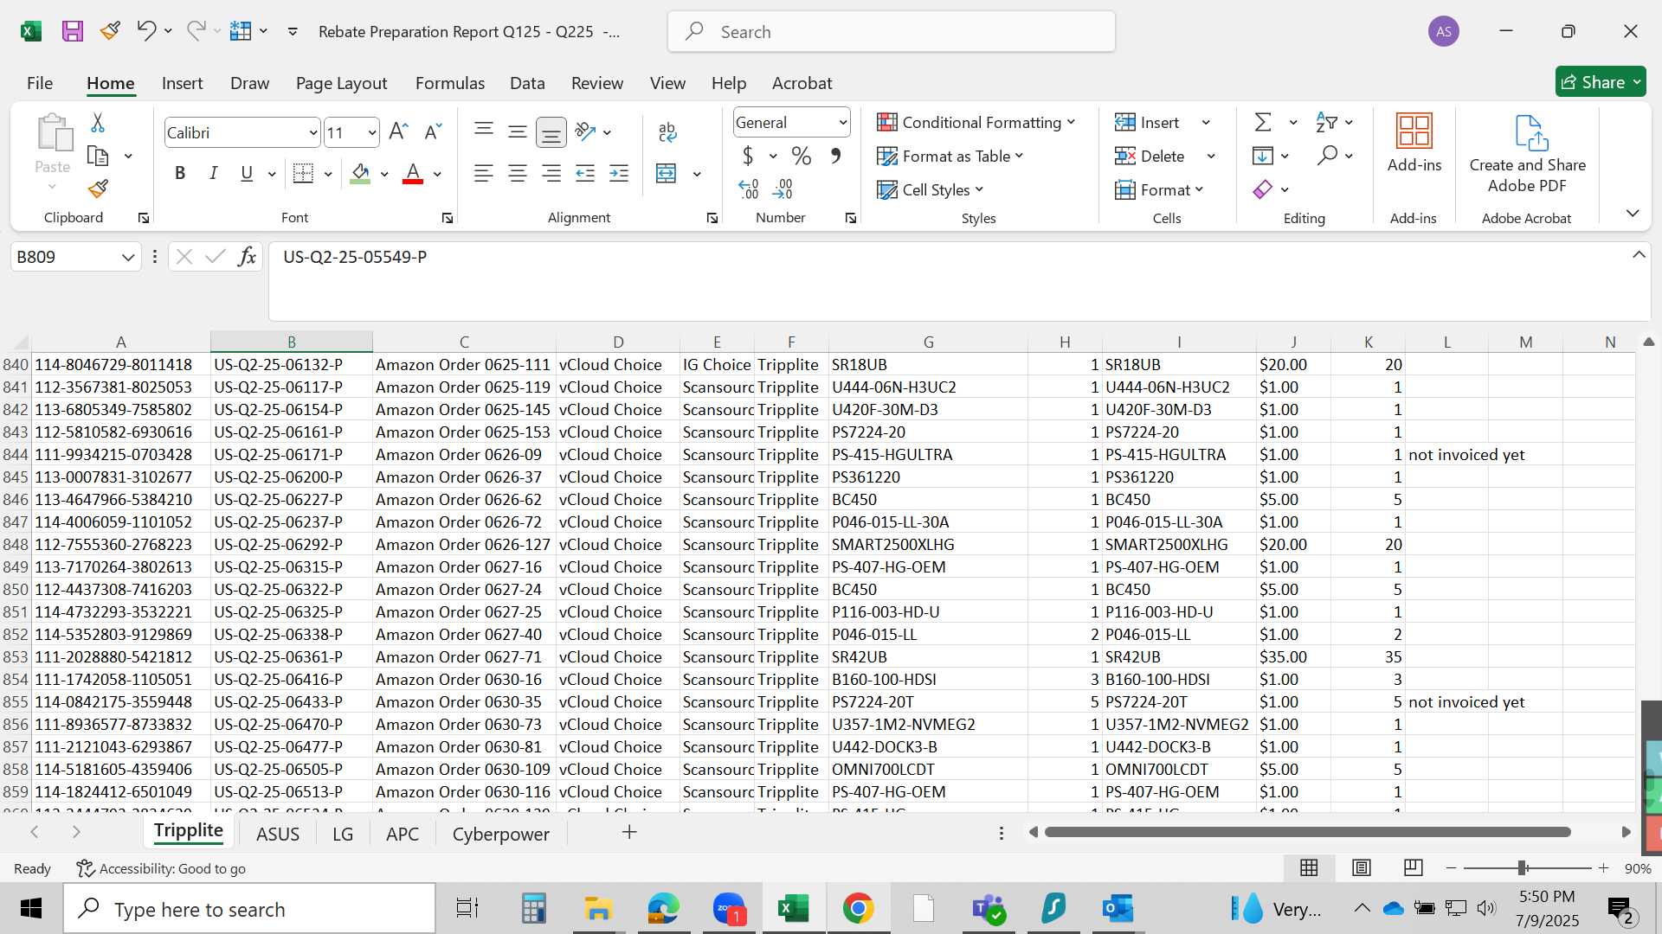Click the Share button
Viewport: 1662px width, 934px height.
tap(1601, 82)
